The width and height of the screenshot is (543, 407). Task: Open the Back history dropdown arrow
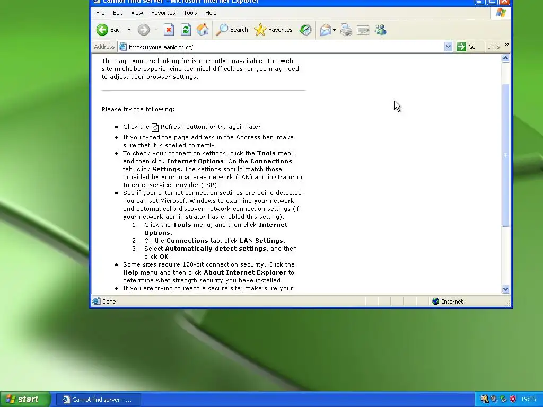[129, 30]
